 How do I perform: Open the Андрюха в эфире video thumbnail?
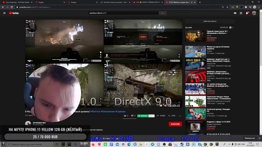(195, 127)
